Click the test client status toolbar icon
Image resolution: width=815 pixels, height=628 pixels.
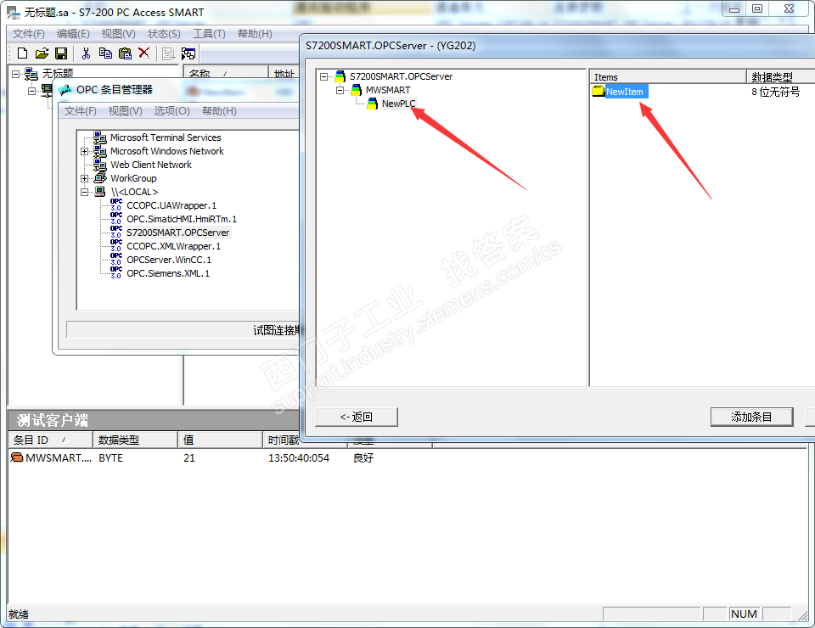188,53
